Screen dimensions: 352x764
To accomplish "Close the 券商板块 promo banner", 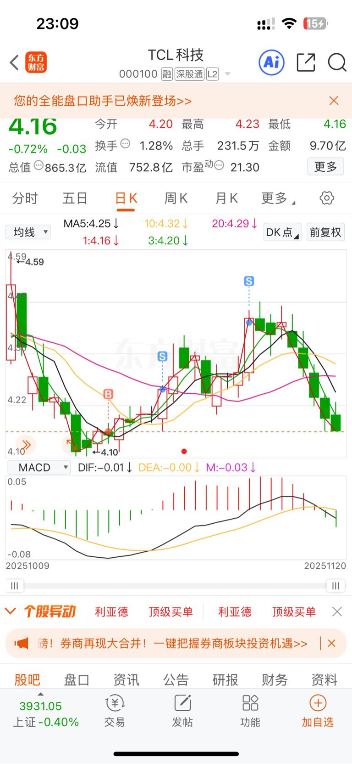I will [332, 643].
